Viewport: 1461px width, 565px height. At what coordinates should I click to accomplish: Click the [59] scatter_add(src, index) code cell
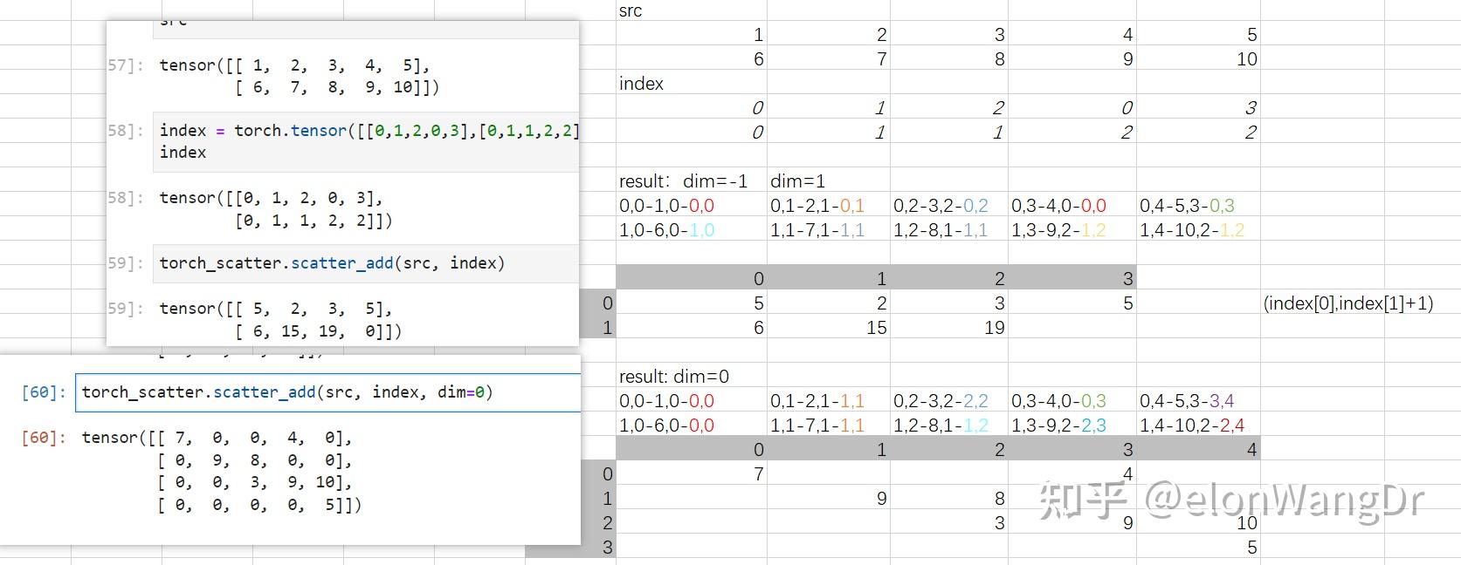click(x=365, y=263)
